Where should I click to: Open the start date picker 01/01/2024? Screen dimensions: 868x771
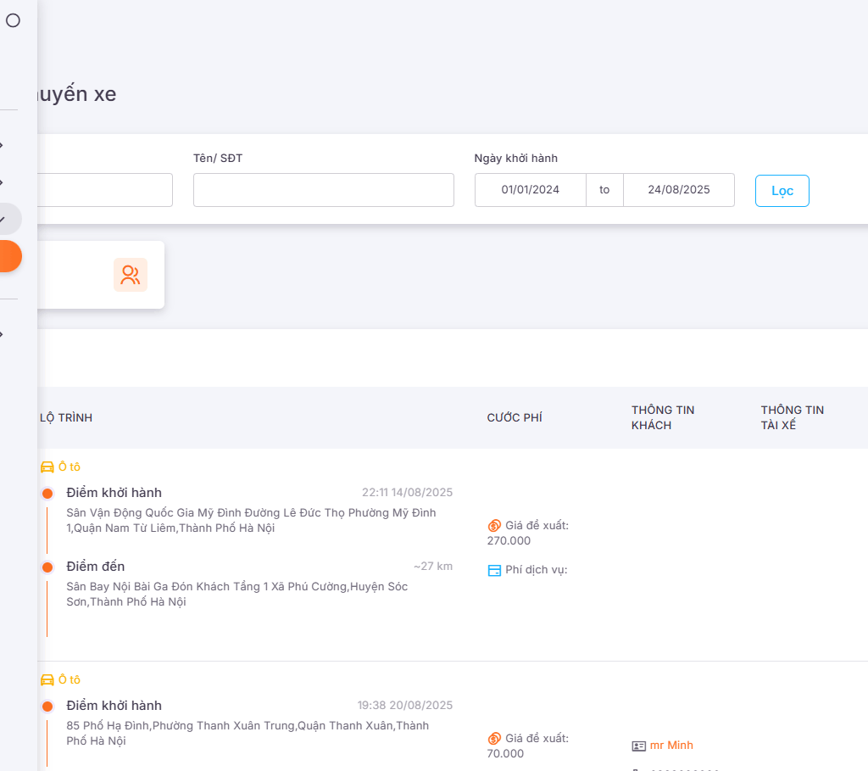(531, 190)
